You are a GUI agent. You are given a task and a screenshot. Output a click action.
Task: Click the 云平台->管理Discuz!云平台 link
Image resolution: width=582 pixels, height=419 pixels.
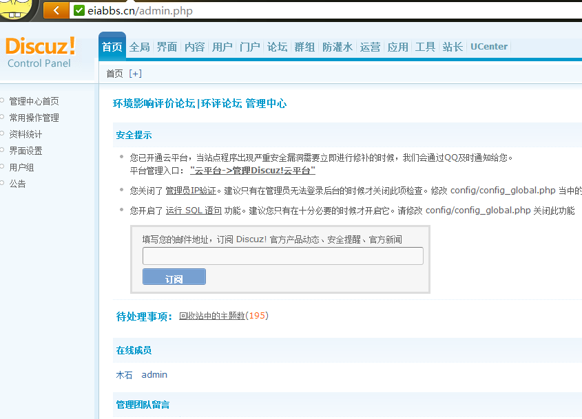point(252,171)
